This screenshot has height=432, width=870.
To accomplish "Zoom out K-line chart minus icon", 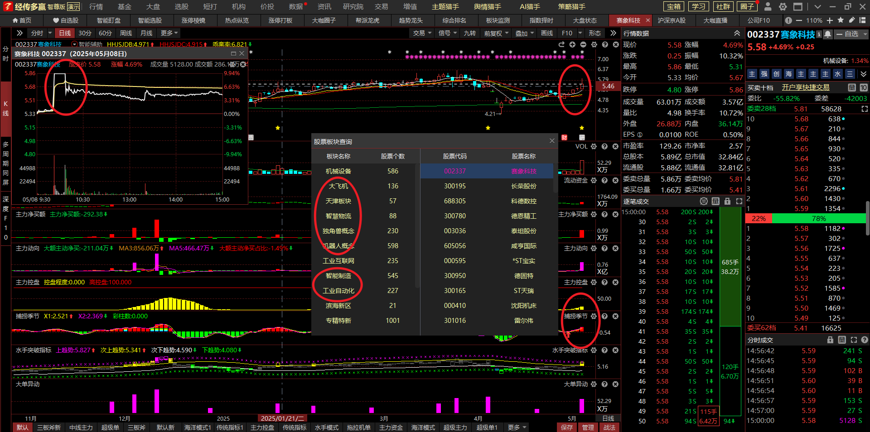I will (583, 44).
